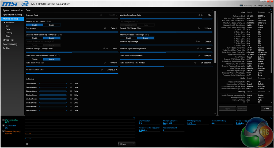Open Settings via the wrench icon
274x148 pixels.
pos(255,6)
